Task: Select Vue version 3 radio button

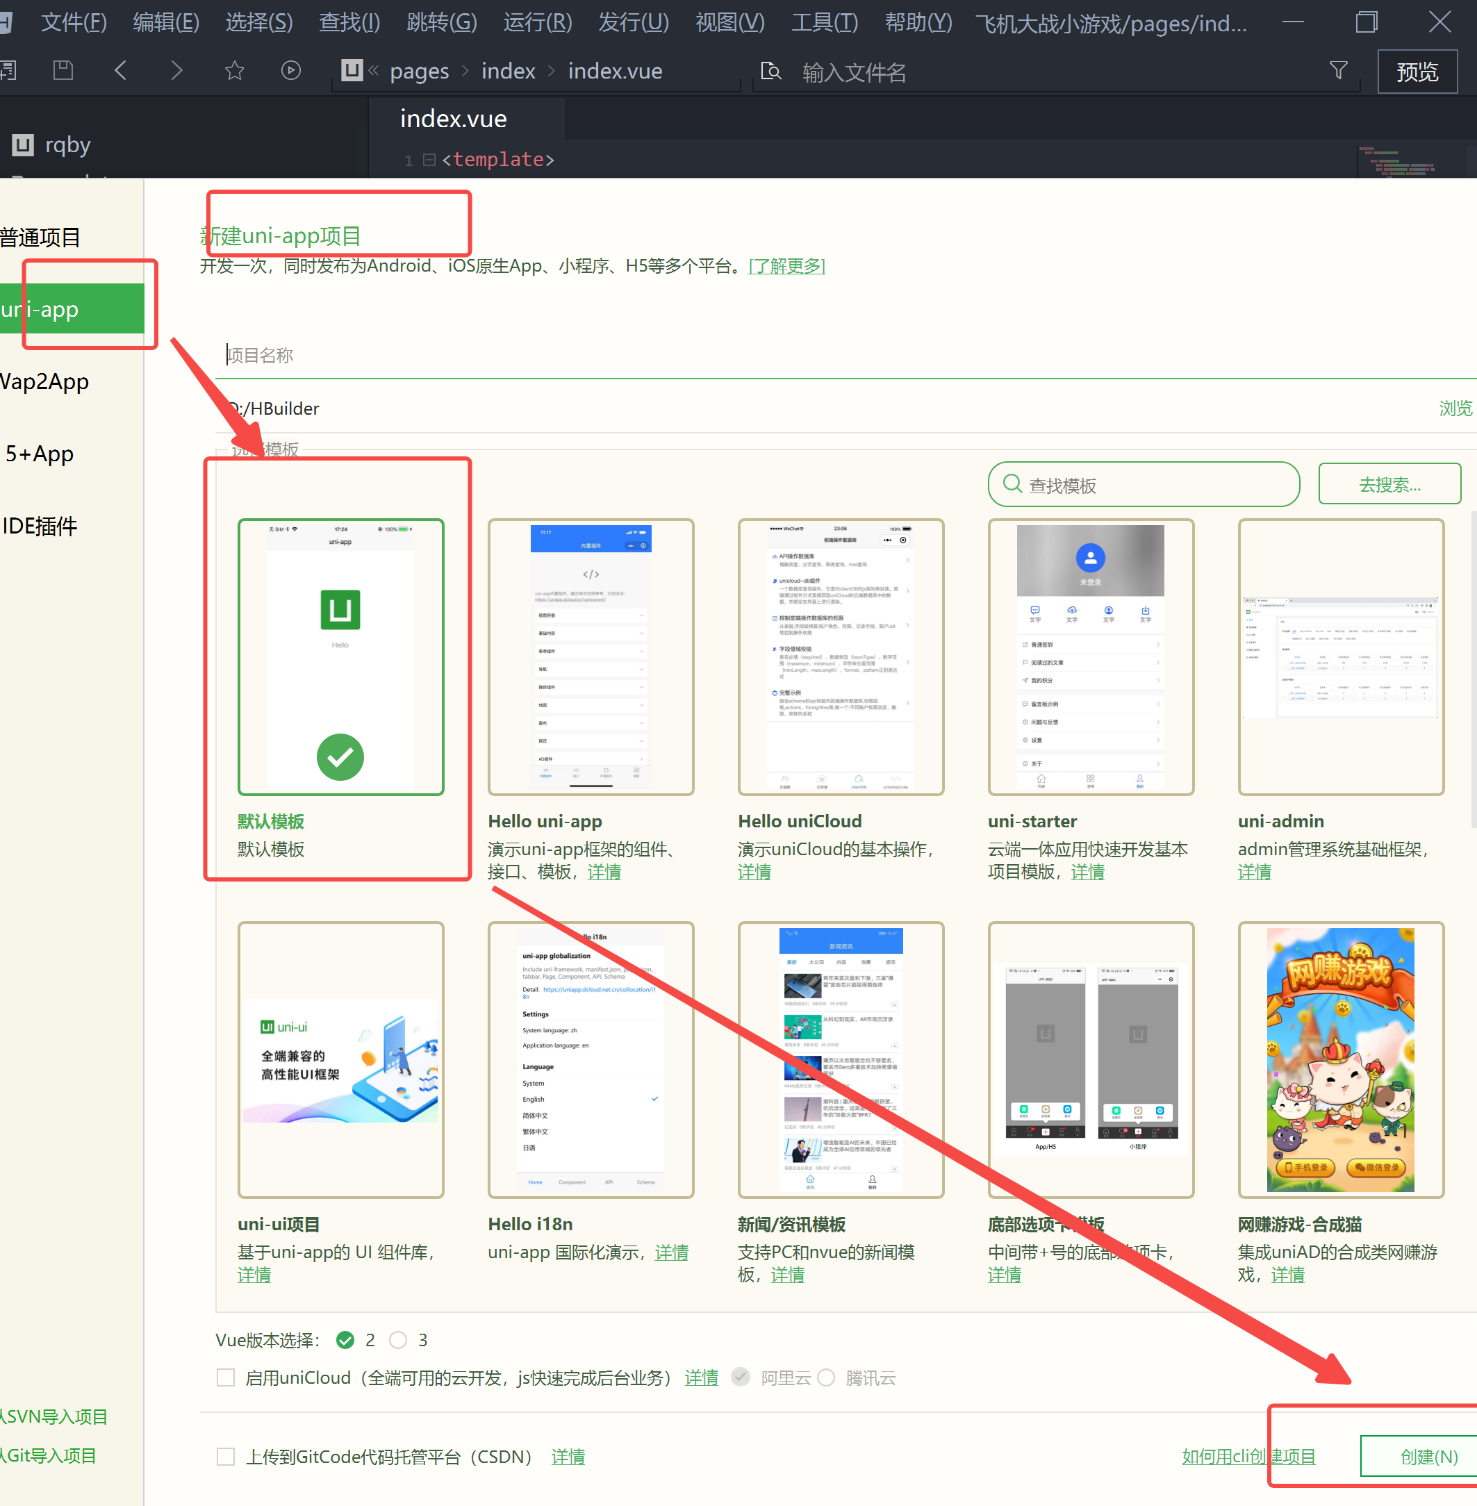Action: (398, 1340)
